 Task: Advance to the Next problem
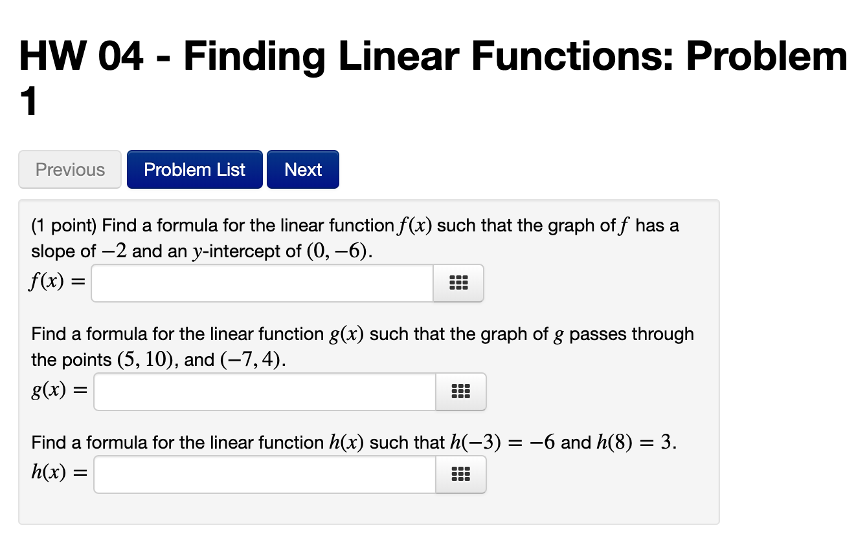point(303,169)
